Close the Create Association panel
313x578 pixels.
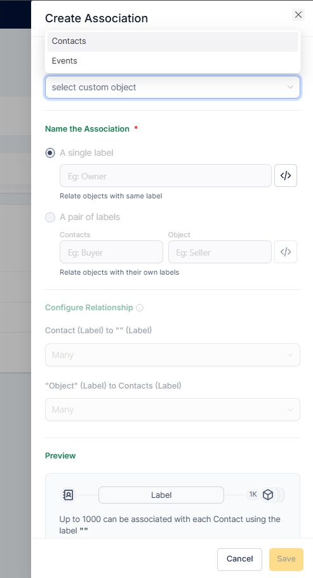pos(298,15)
